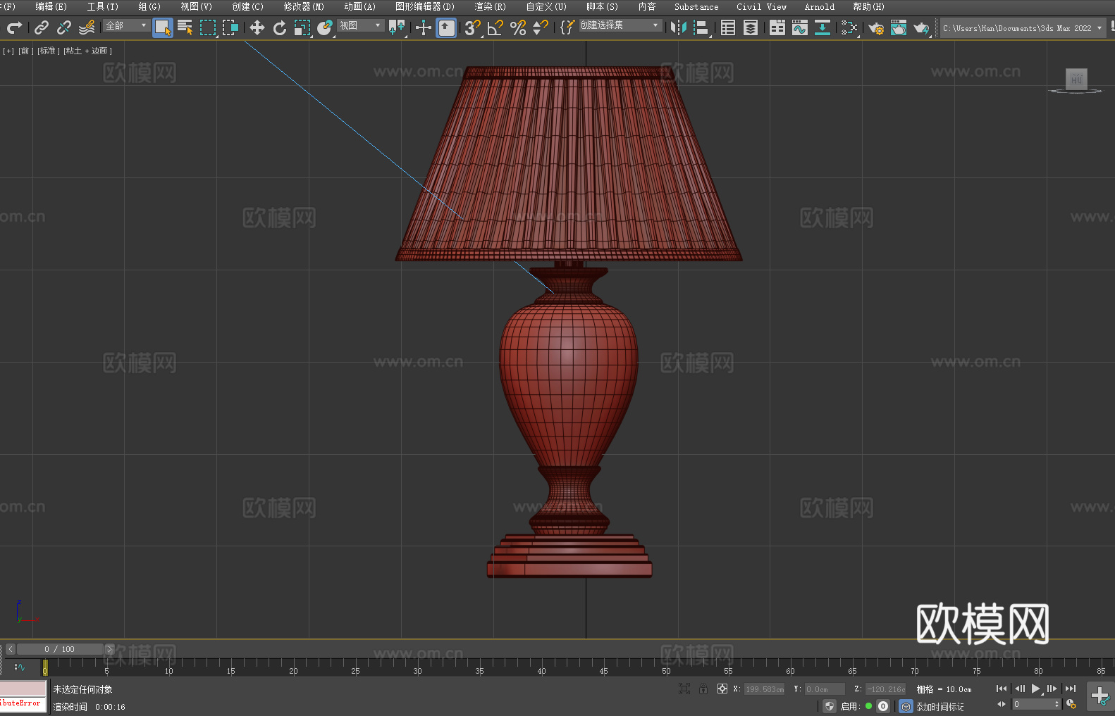Image resolution: width=1115 pixels, height=716 pixels.
Task: Open the Mirror tool
Action: [x=678, y=27]
